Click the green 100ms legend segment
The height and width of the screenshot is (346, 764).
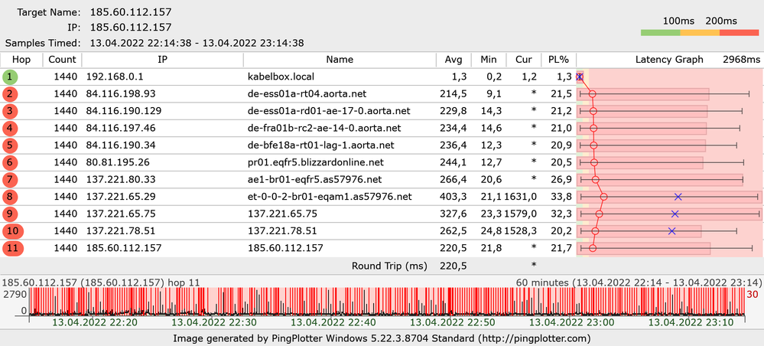(660, 33)
